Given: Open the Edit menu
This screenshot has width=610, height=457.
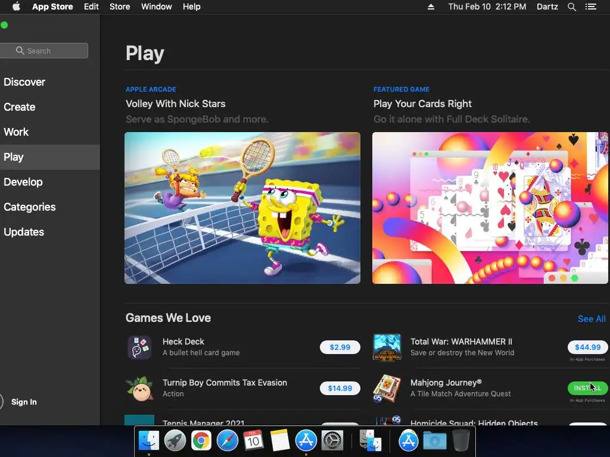Looking at the screenshot, I should pyautogui.click(x=91, y=7).
